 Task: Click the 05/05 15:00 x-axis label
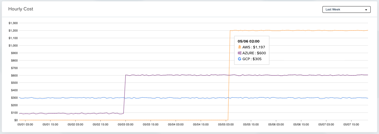pos(251,124)
